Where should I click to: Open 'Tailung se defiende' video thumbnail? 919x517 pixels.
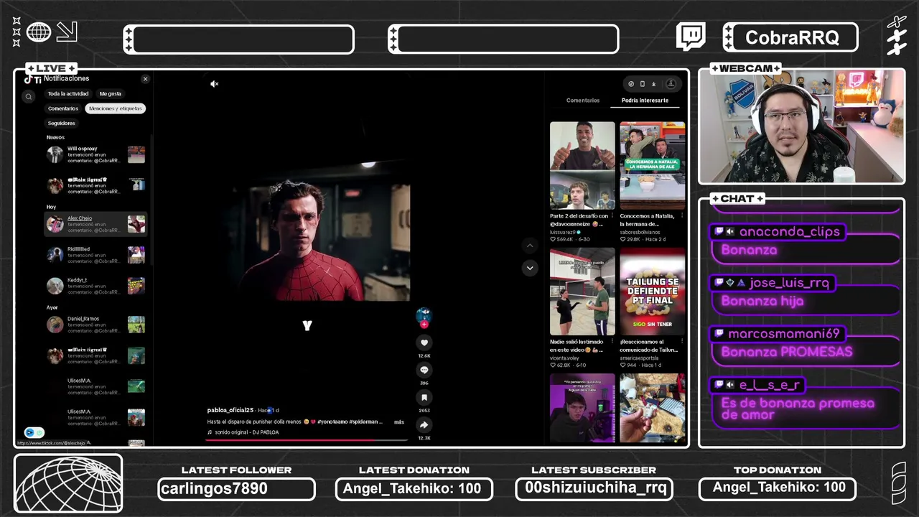(x=653, y=292)
